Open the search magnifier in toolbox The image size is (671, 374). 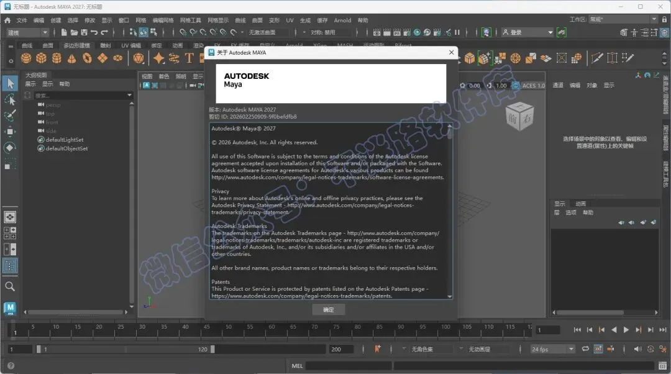click(x=10, y=286)
